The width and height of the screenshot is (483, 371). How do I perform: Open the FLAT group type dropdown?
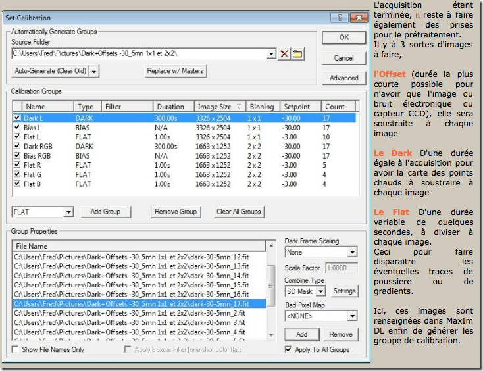[68, 212]
